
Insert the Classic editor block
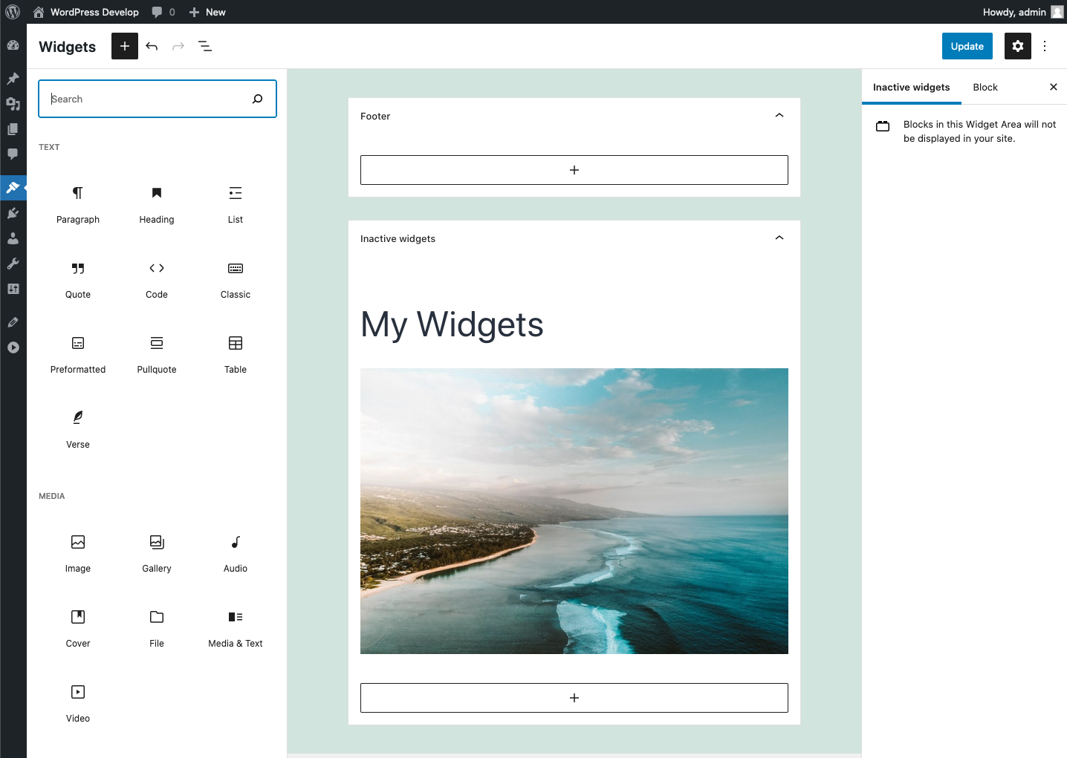click(x=236, y=279)
